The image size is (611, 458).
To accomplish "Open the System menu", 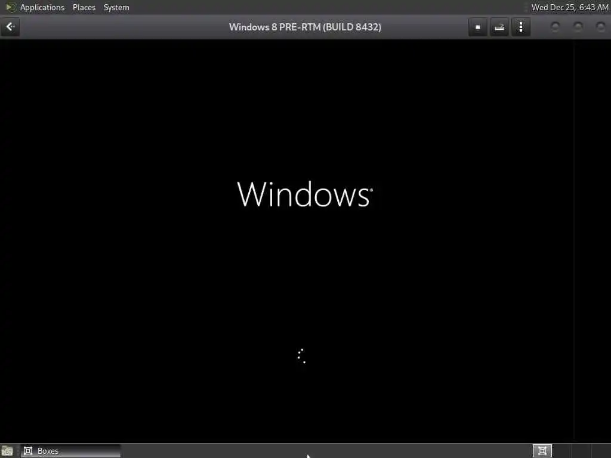I will (116, 7).
